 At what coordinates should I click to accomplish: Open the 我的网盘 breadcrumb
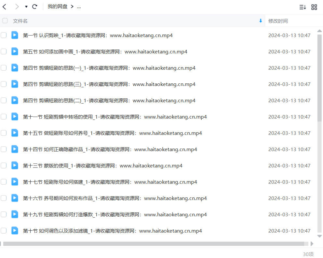coord(58,7)
